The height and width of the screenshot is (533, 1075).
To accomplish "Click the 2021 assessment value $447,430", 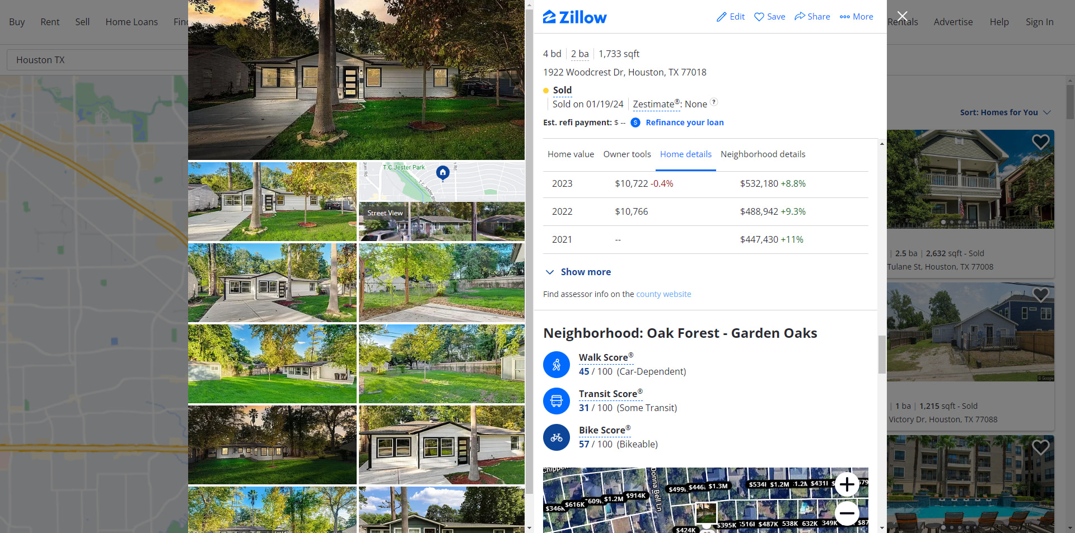I will [759, 239].
